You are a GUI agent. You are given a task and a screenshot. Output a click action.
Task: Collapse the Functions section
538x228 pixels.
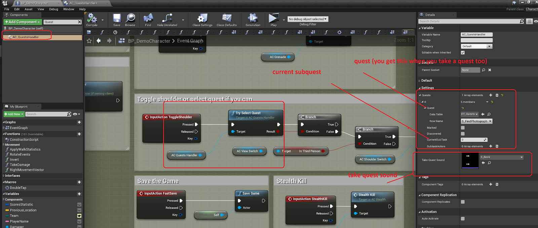click(4, 134)
